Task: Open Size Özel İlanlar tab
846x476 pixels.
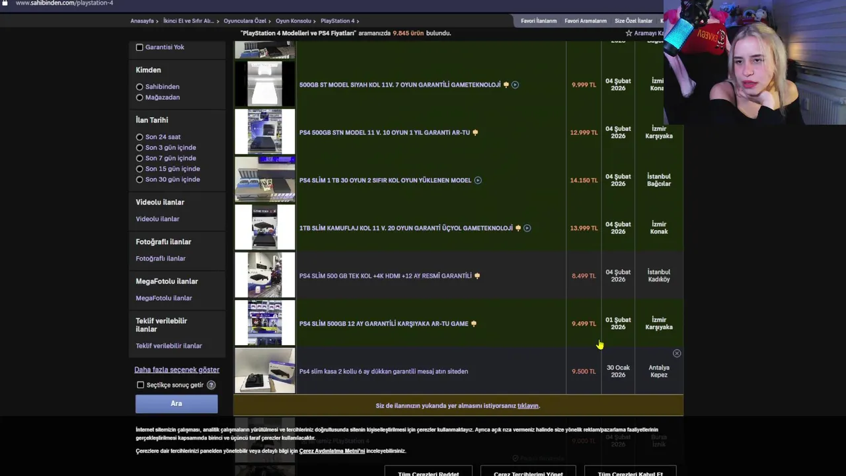Action: (633, 21)
